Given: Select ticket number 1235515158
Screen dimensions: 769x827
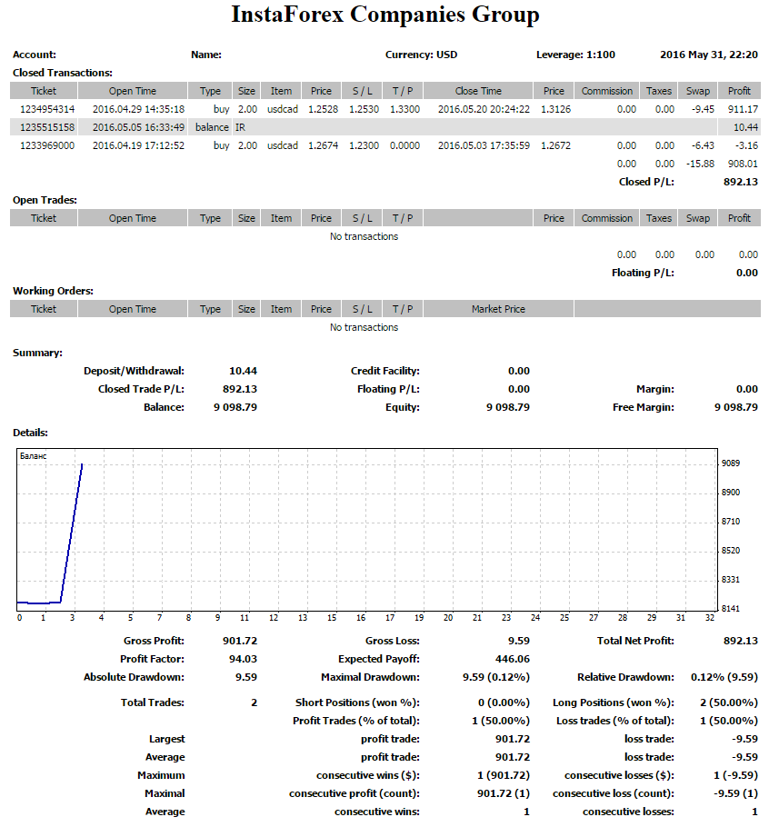Looking at the screenshot, I should pos(47,127).
